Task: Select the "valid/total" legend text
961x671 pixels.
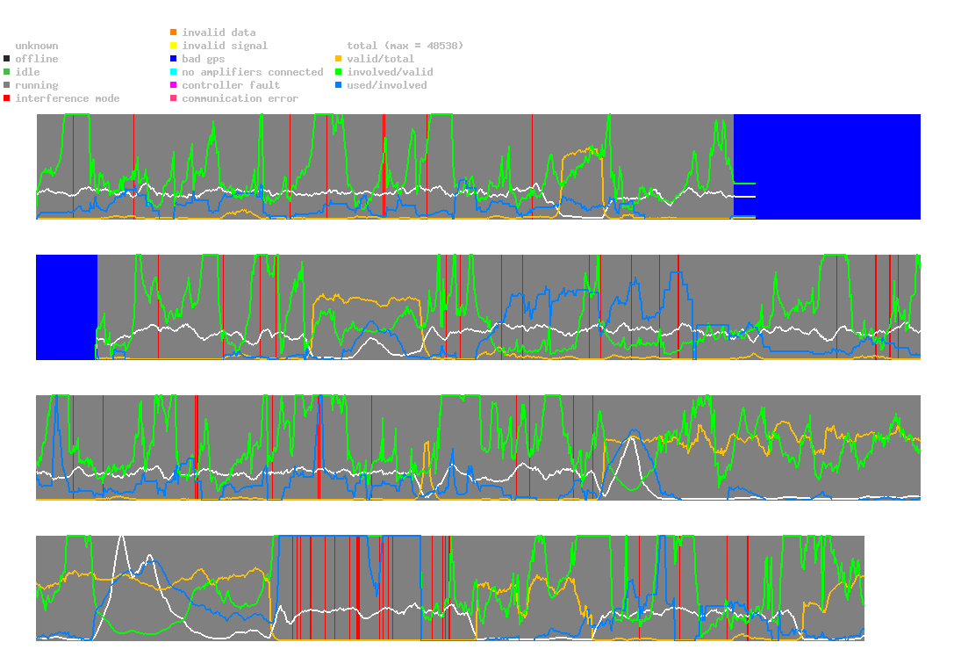Action: coord(381,59)
